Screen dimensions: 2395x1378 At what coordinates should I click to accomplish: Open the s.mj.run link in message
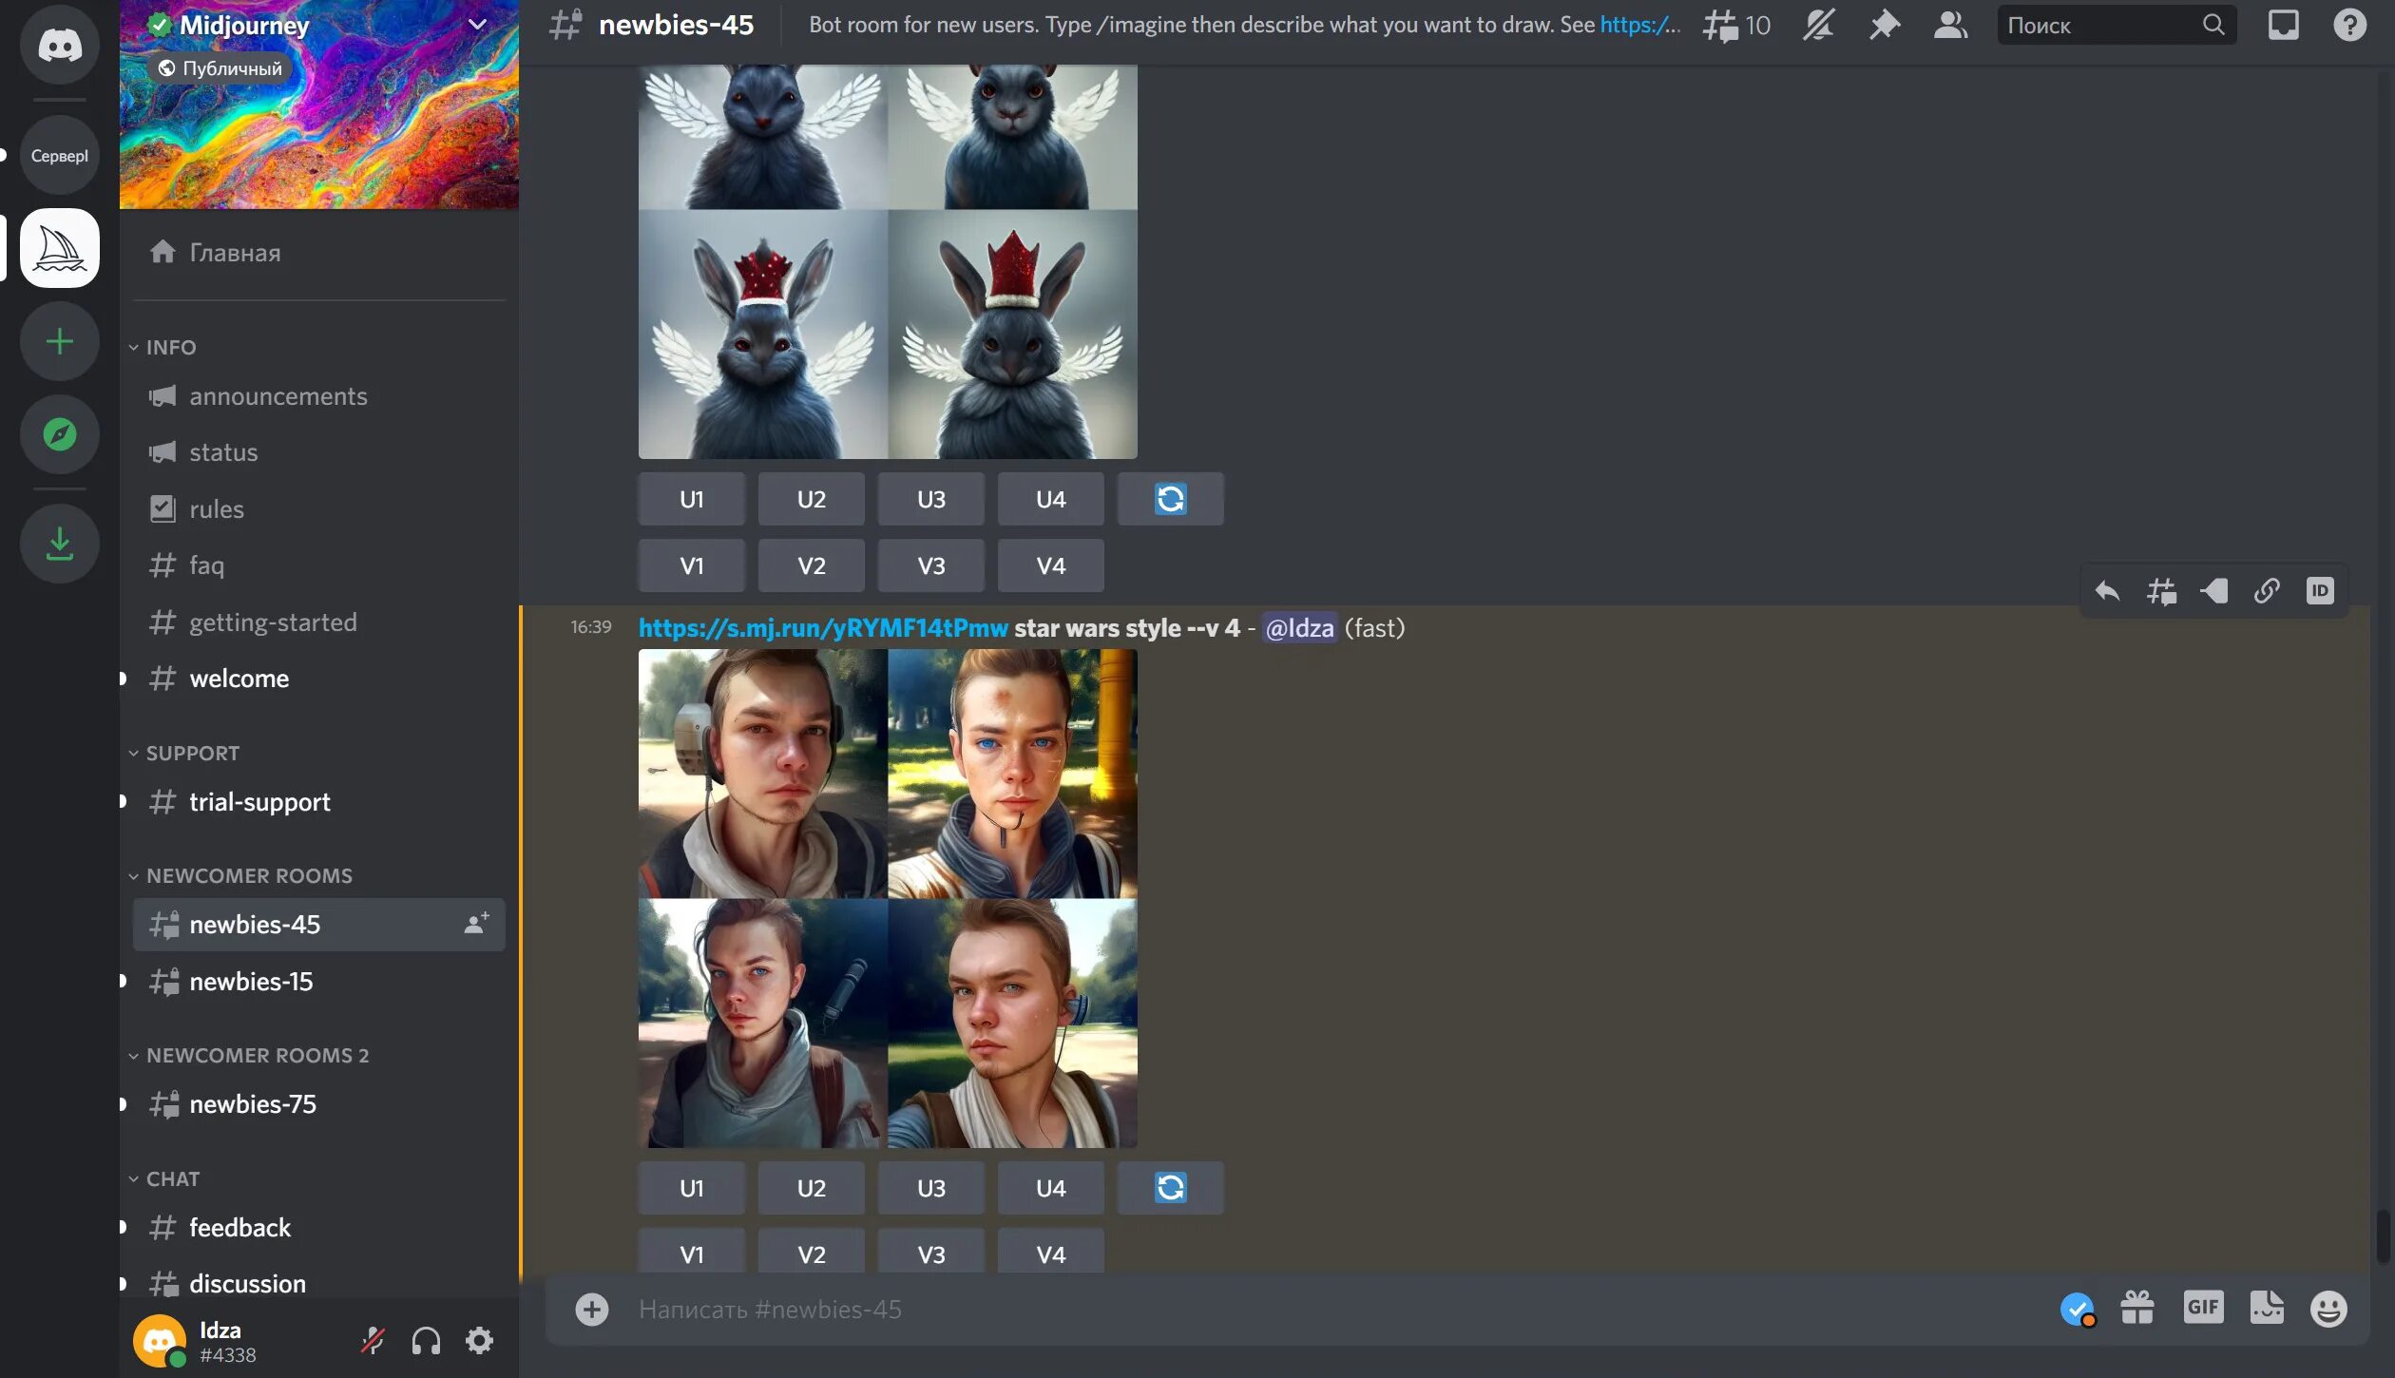[x=822, y=628]
